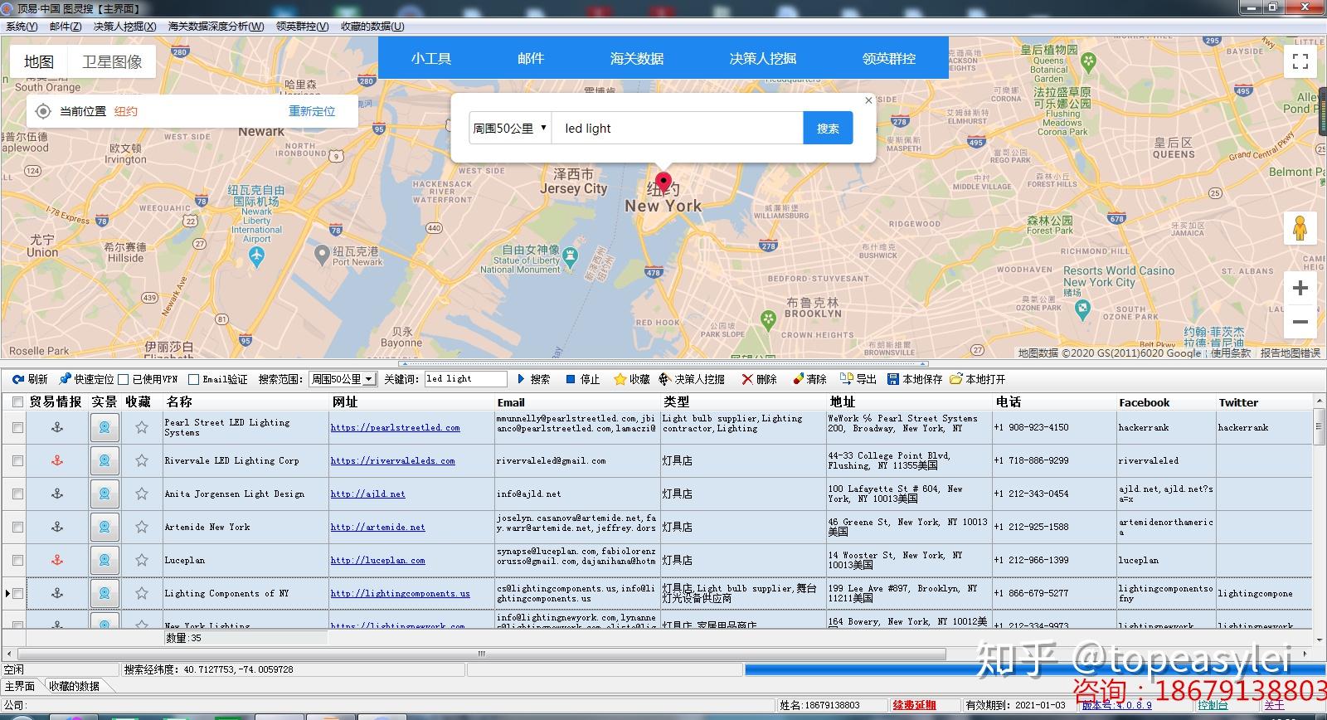Open the 小工具 blue nav button
The image size is (1327, 720).
[x=431, y=58]
